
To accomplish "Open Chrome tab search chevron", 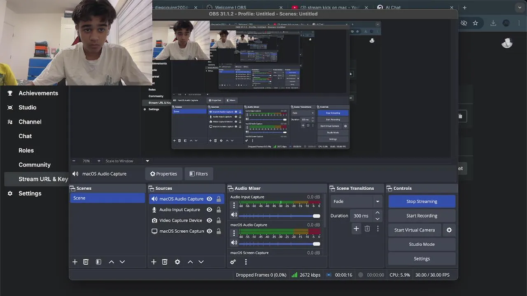I will 520,7.
